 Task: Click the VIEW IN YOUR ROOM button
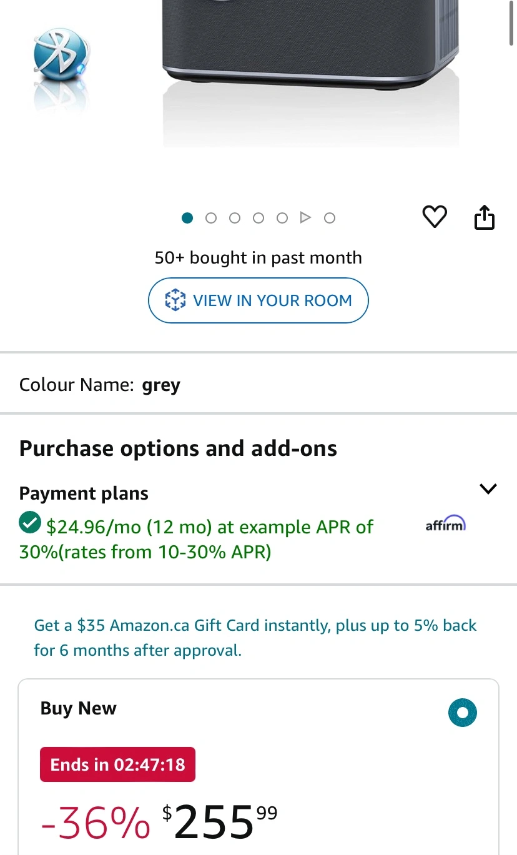(258, 300)
